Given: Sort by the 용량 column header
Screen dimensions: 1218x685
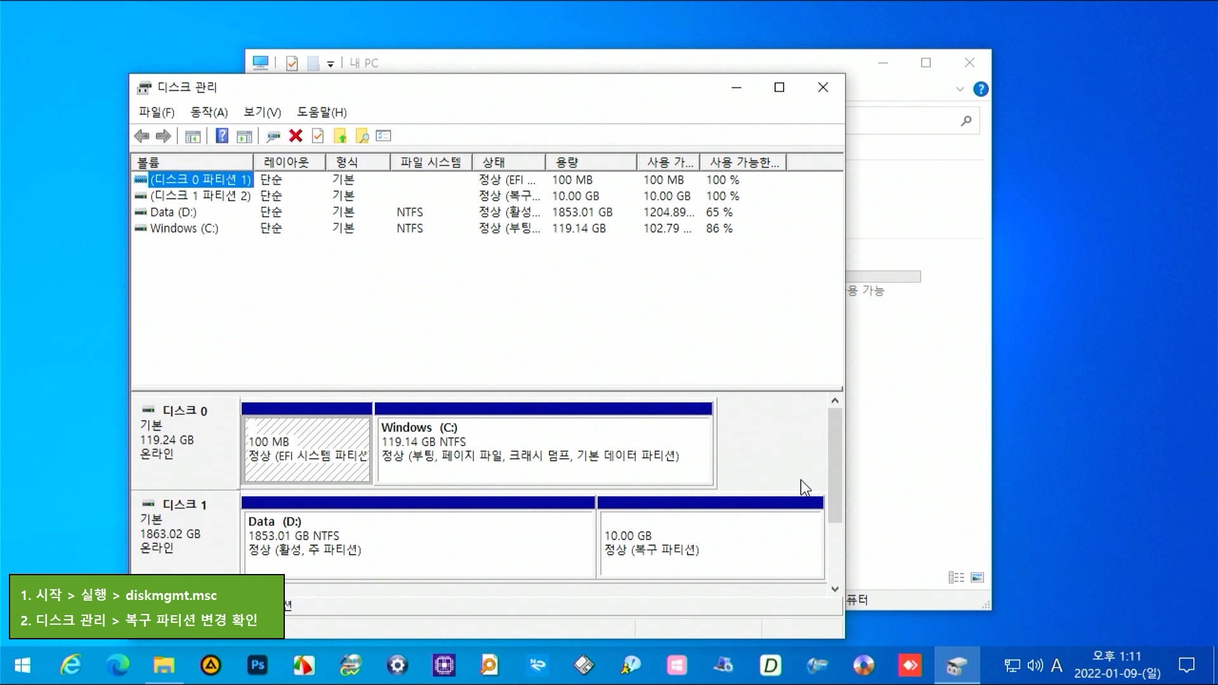Looking at the screenshot, I should tap(591, 162).
